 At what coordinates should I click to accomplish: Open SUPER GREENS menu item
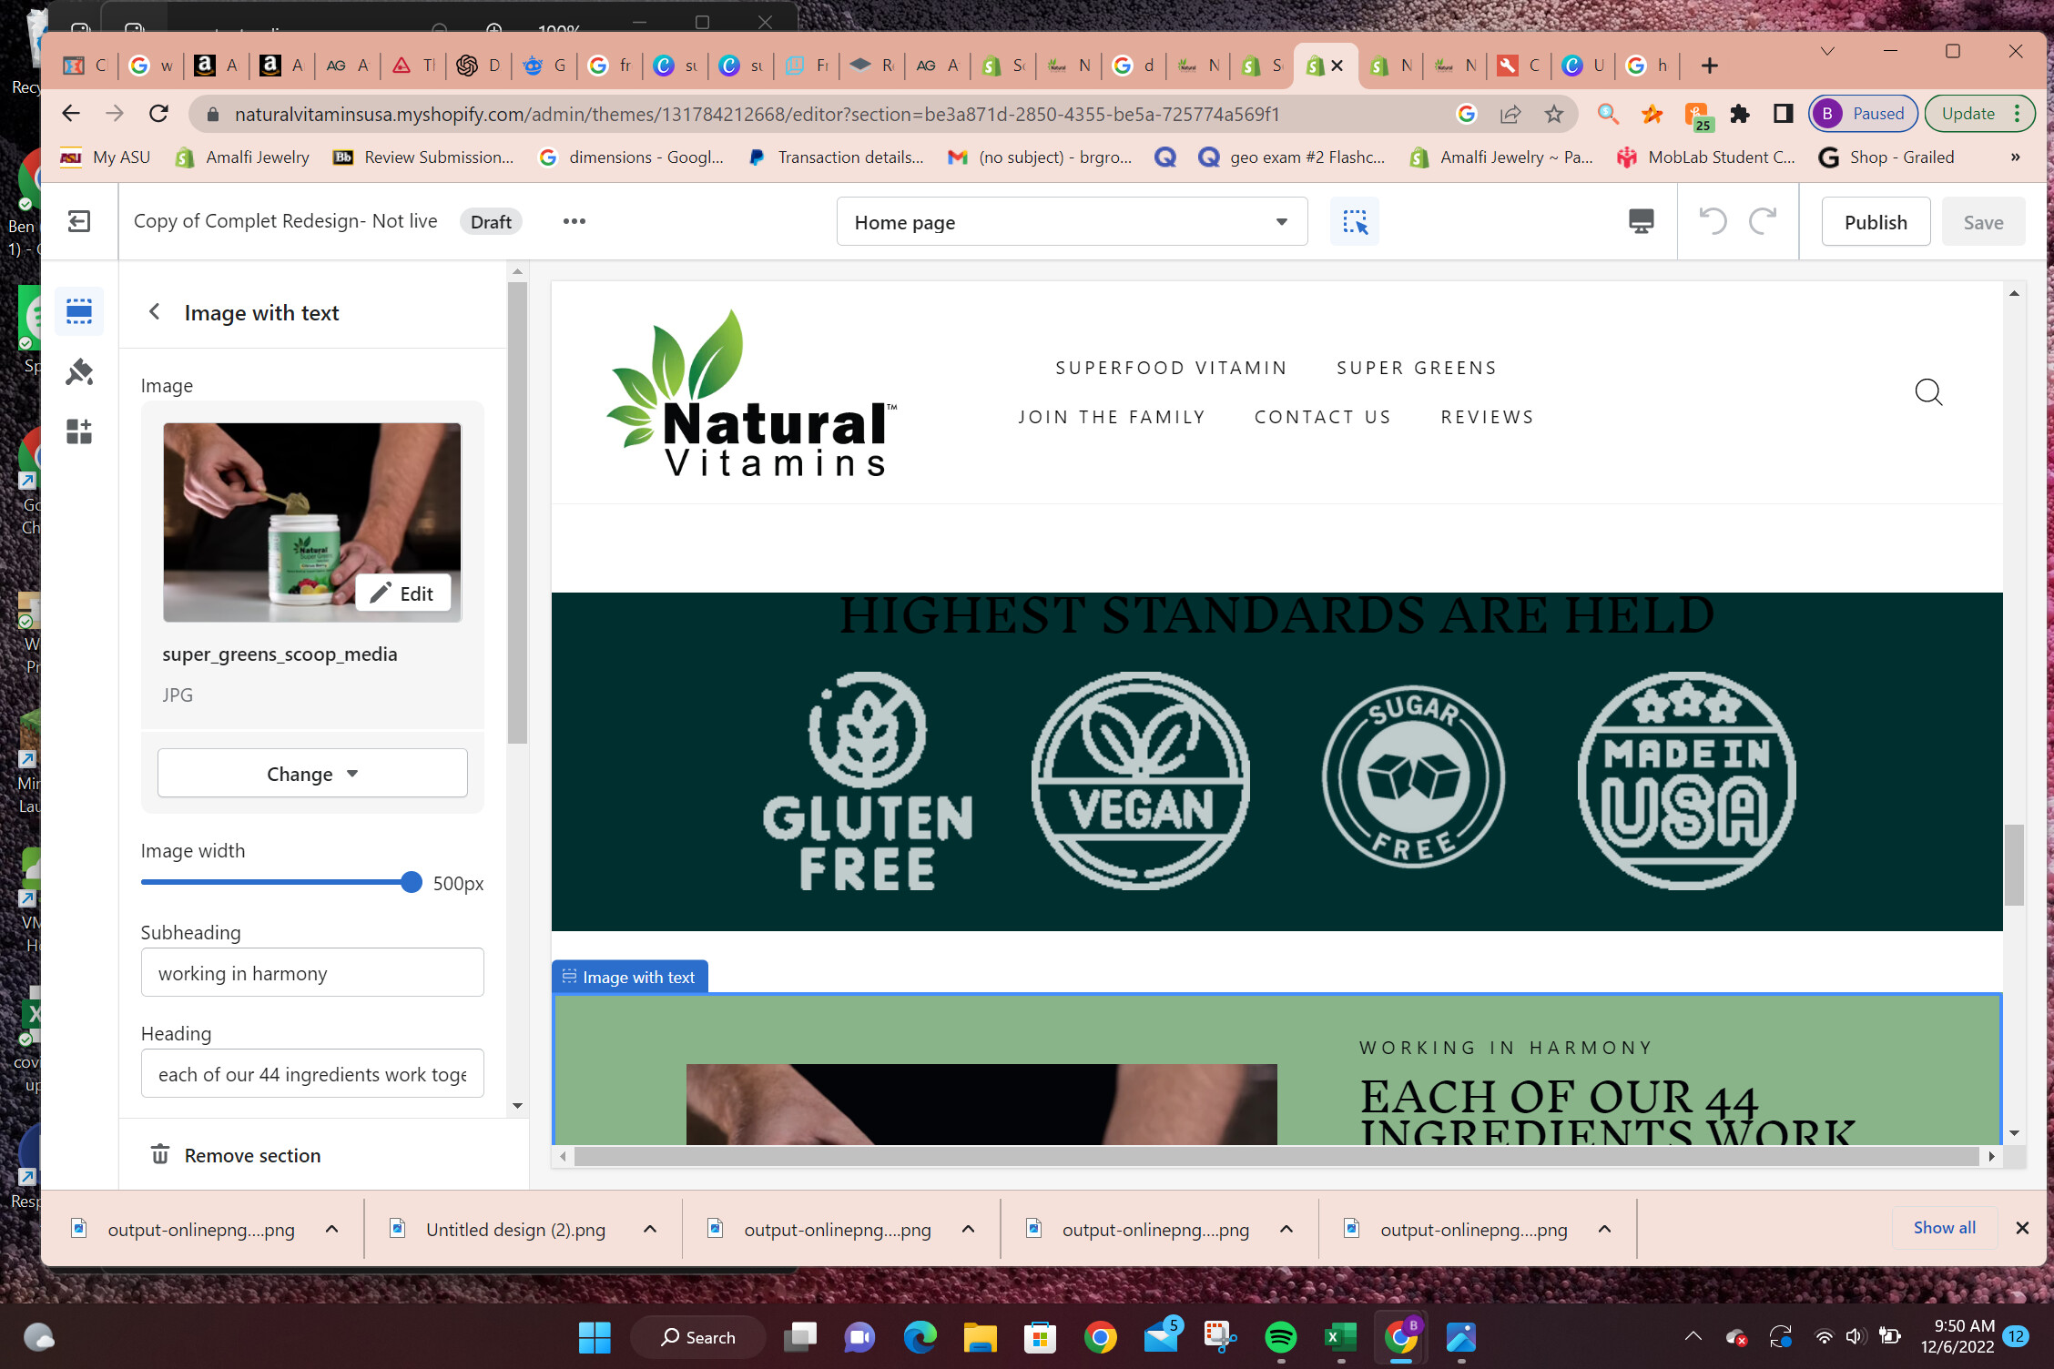point(1417,368)
